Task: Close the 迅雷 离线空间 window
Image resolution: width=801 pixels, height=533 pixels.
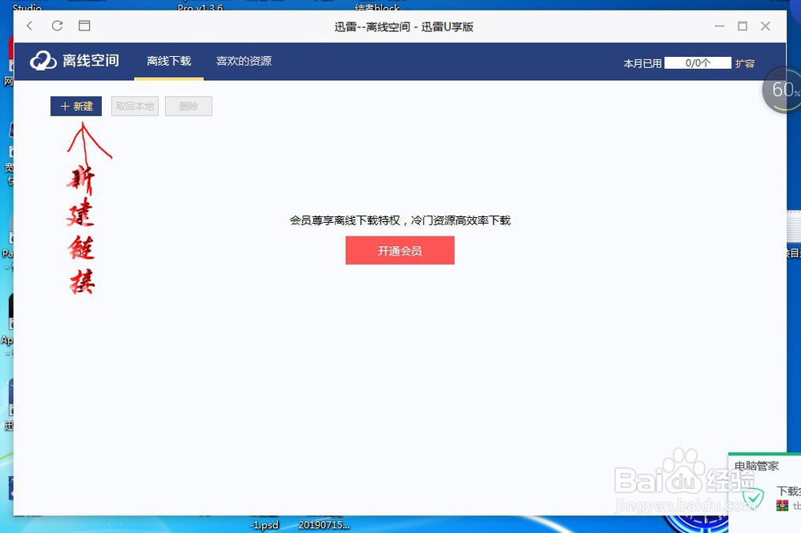Action: [765, 26]
